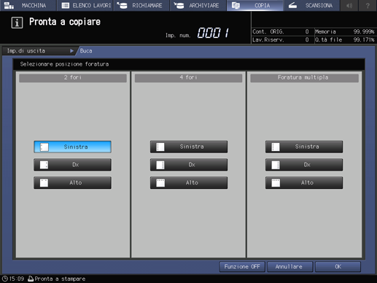Click the 4 fori column header
The width and height of the screenshot is (377, 283).
(x=188, y=77)
